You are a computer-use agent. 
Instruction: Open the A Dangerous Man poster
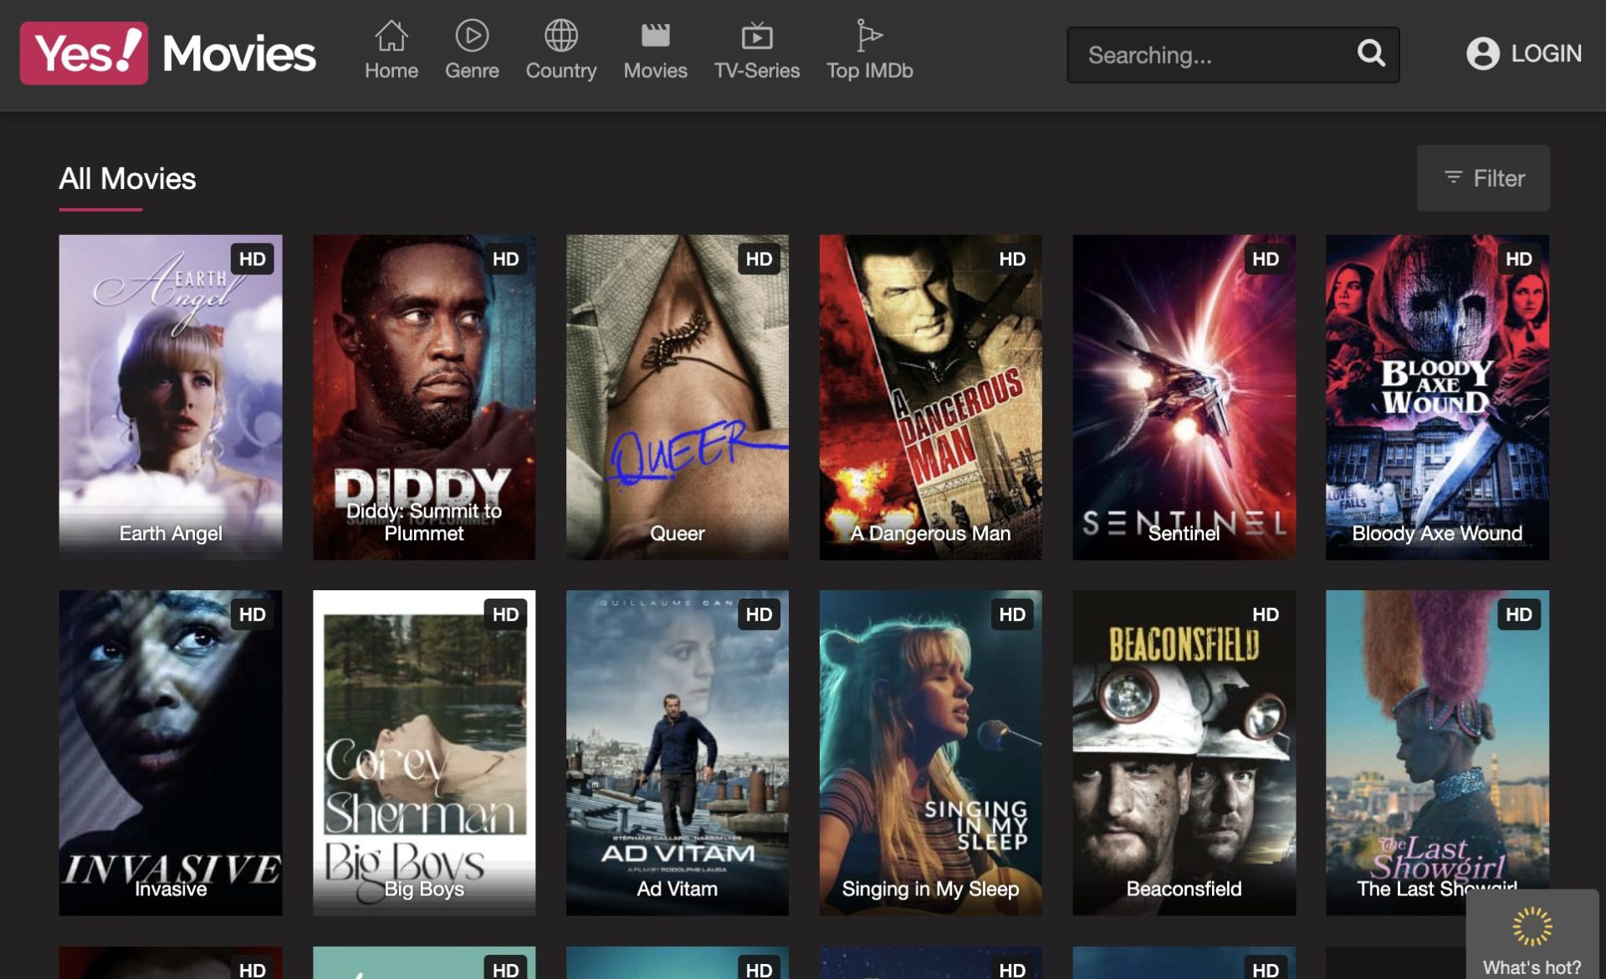tap(930, 397)
